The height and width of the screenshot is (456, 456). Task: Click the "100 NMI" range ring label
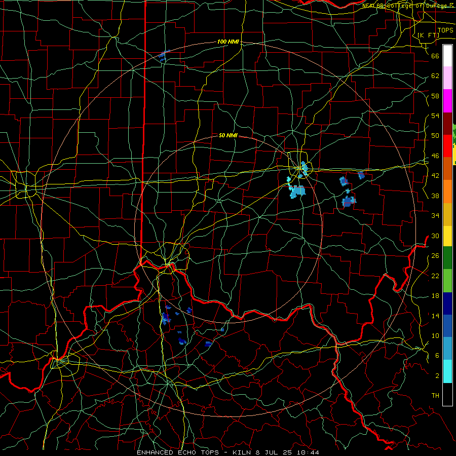click(228, 42)
